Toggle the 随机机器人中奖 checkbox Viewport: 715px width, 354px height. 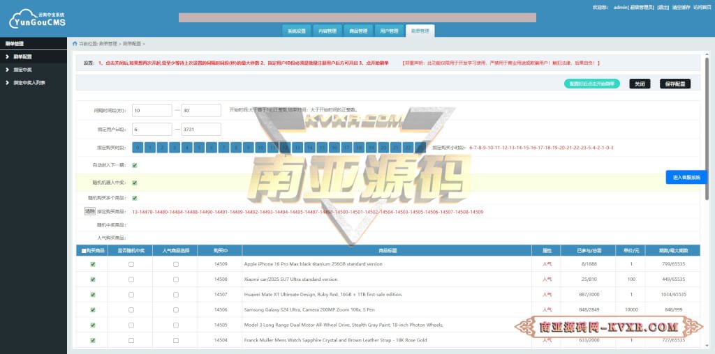[135, 183]
